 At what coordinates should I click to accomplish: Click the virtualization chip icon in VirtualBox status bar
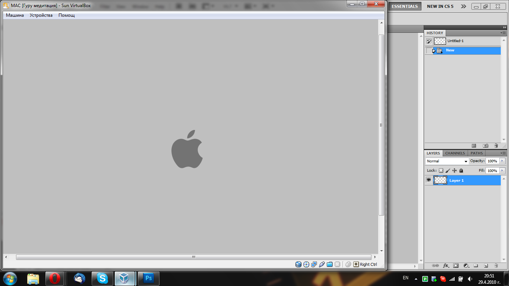pyautogui.click(x=337, y=264)
